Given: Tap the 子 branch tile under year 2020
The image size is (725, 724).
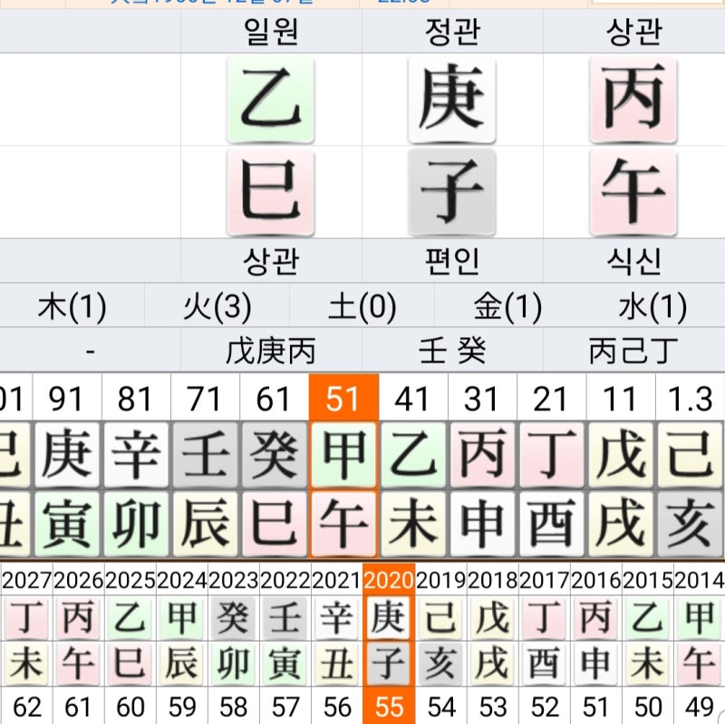Looking at the screenshot, I should point(389,663).
